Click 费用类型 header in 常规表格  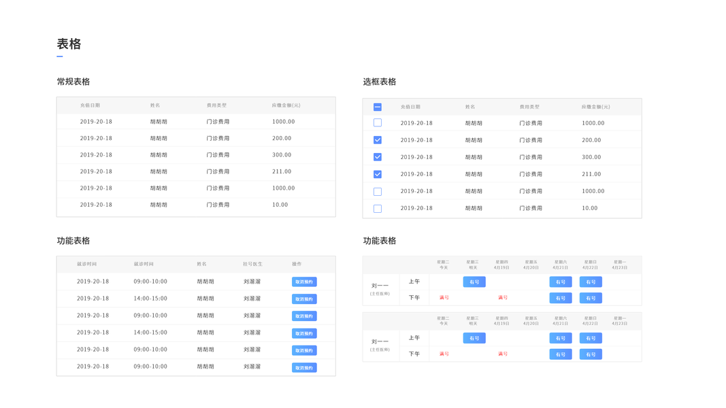(x=216, y=105)
